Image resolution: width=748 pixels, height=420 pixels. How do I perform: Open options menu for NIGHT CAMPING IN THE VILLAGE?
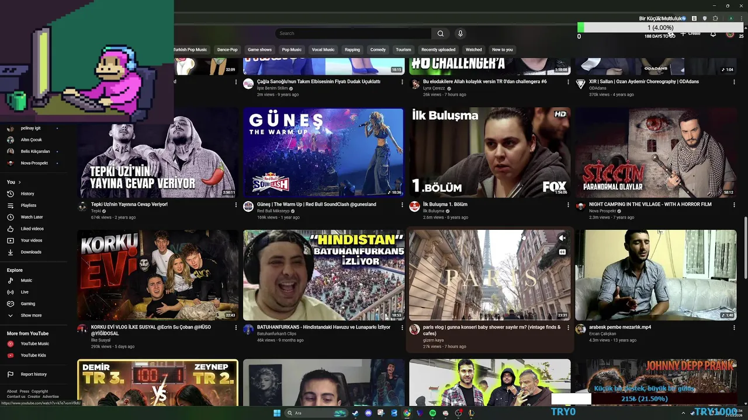734,205
